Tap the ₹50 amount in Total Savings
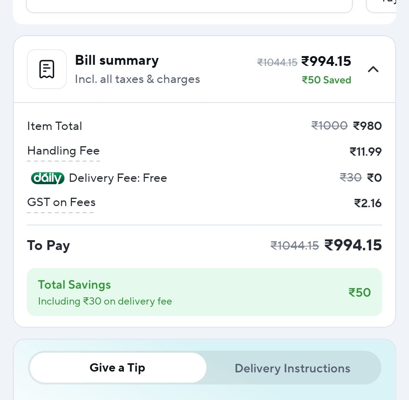 tap(359, 292)
